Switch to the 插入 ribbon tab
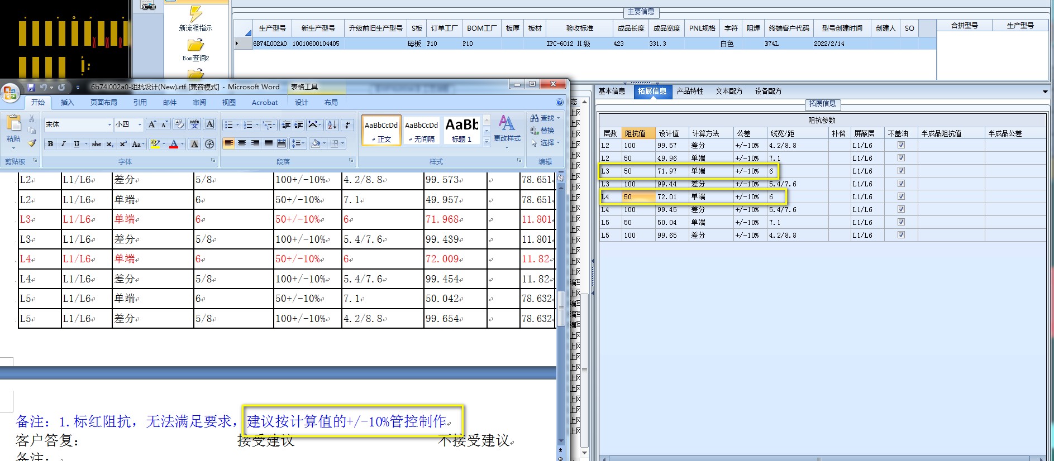The width and height of the screenshot is (1054, 461). pyautogui.click(x=67, y=103)
